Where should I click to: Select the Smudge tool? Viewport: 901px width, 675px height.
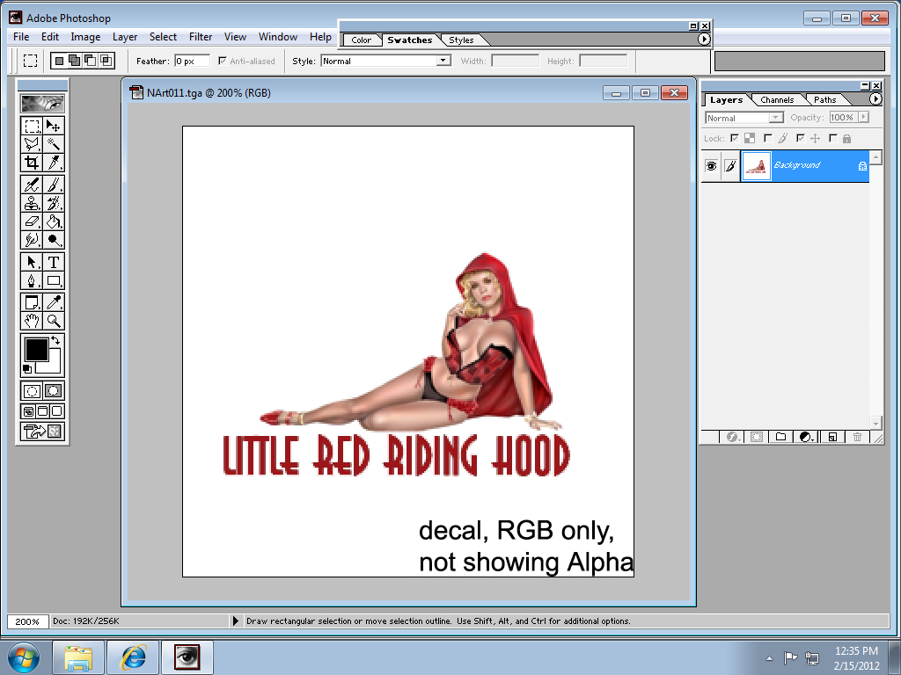(32, 239)
